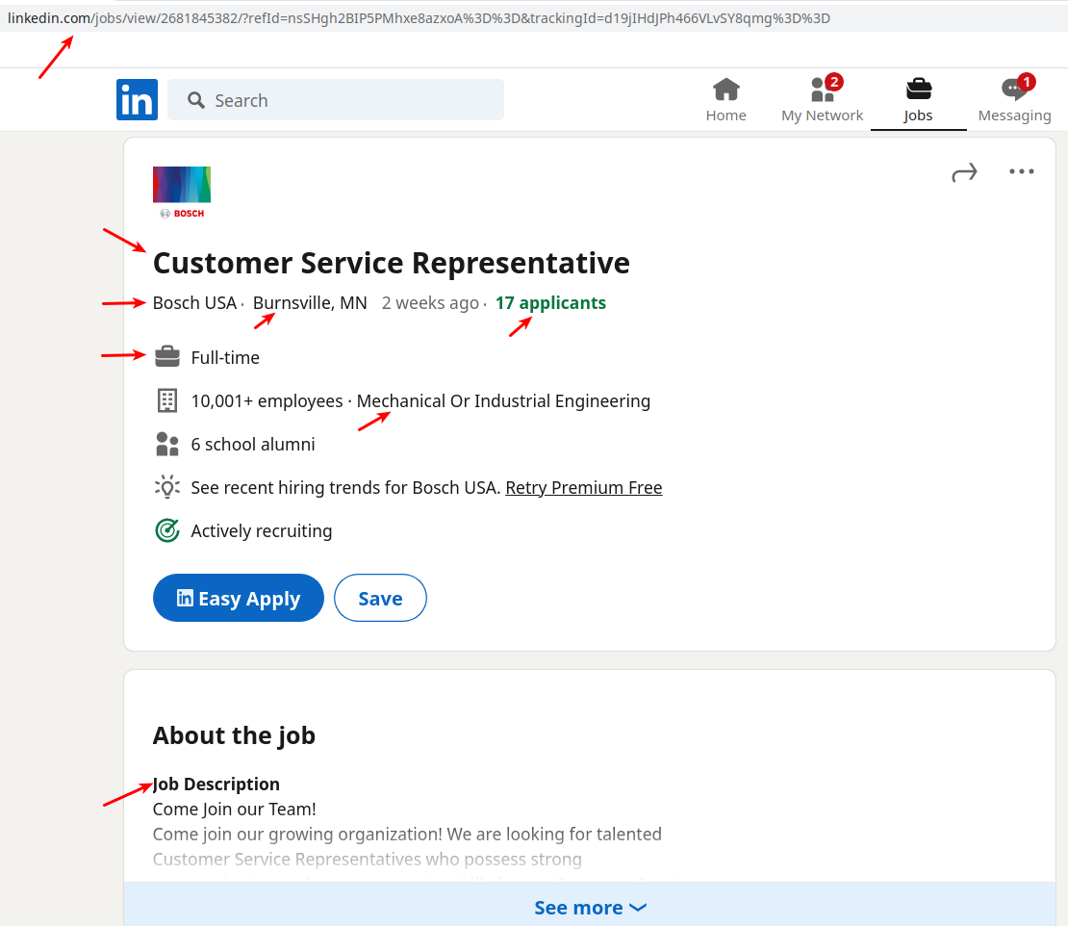Open the three-dot more options menu

click(x=1022, y=171)
